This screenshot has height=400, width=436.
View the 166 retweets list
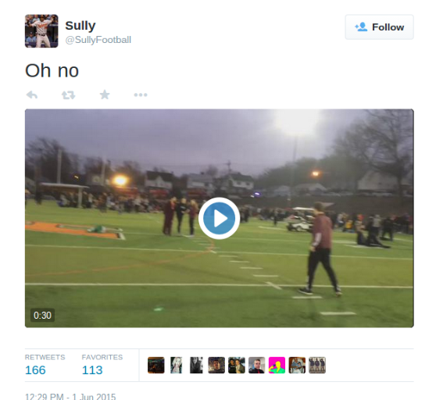pos(35,370)
